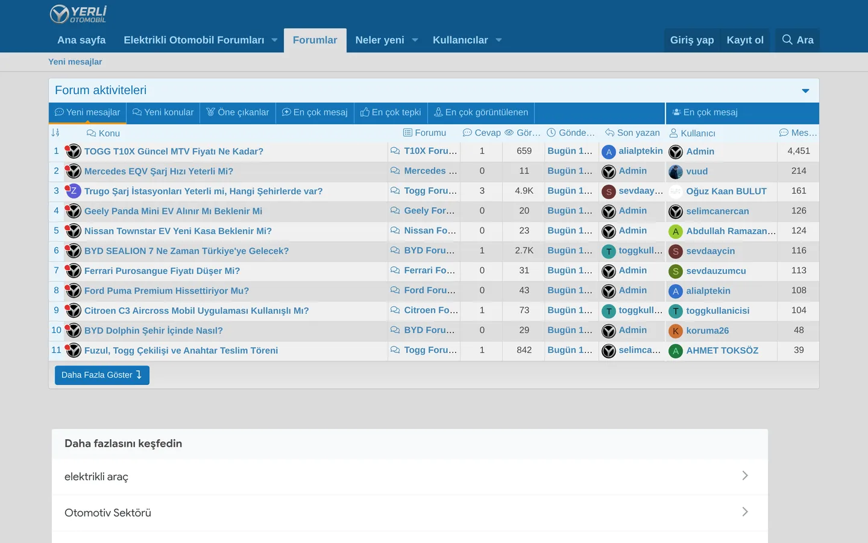
Task: Click the forum icon beside T10X Forum
Action: coord(395,151)
